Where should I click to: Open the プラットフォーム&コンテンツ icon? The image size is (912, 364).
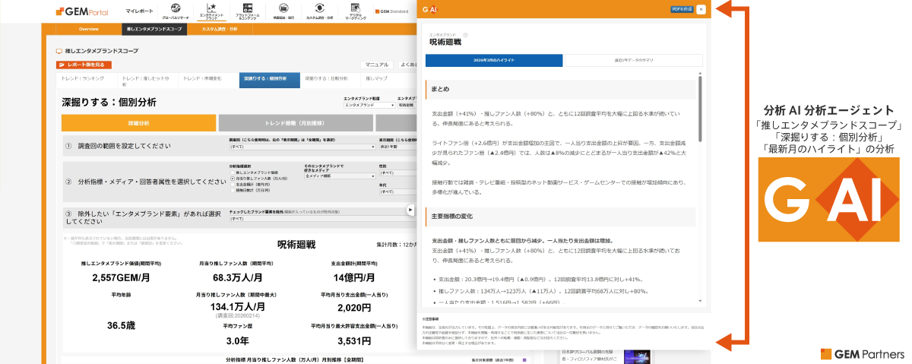coord(247,8)
